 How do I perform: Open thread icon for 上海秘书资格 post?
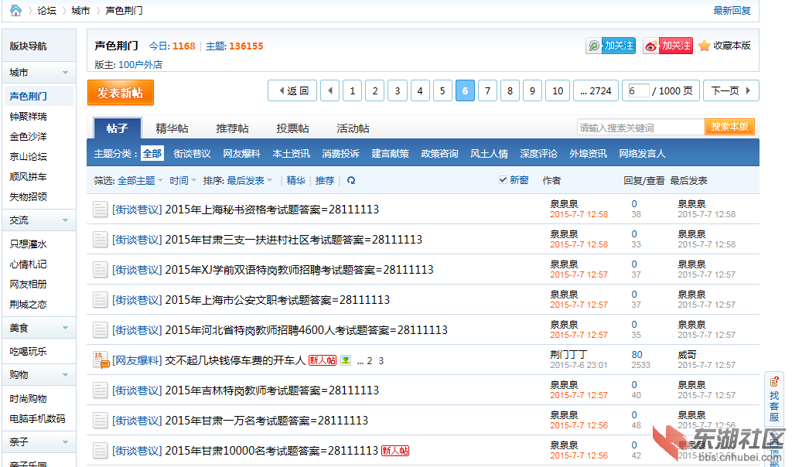pyautogui.click(x=100, y=209)
